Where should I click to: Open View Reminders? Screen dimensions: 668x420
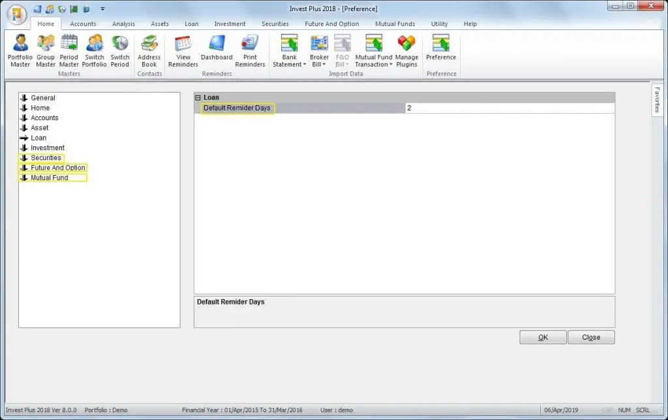(x=183, y=51)
